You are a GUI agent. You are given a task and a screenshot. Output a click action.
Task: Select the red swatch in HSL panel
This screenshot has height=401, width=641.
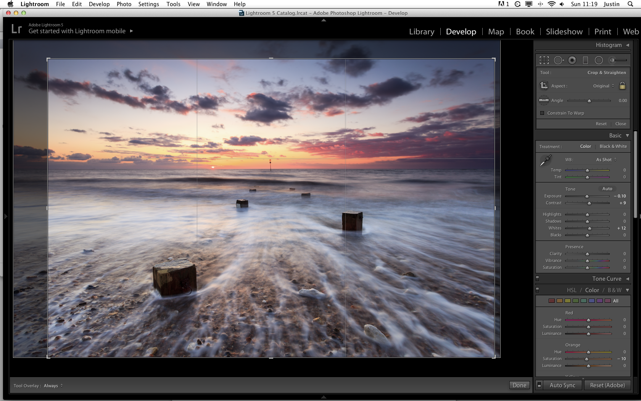coord(551,301)
